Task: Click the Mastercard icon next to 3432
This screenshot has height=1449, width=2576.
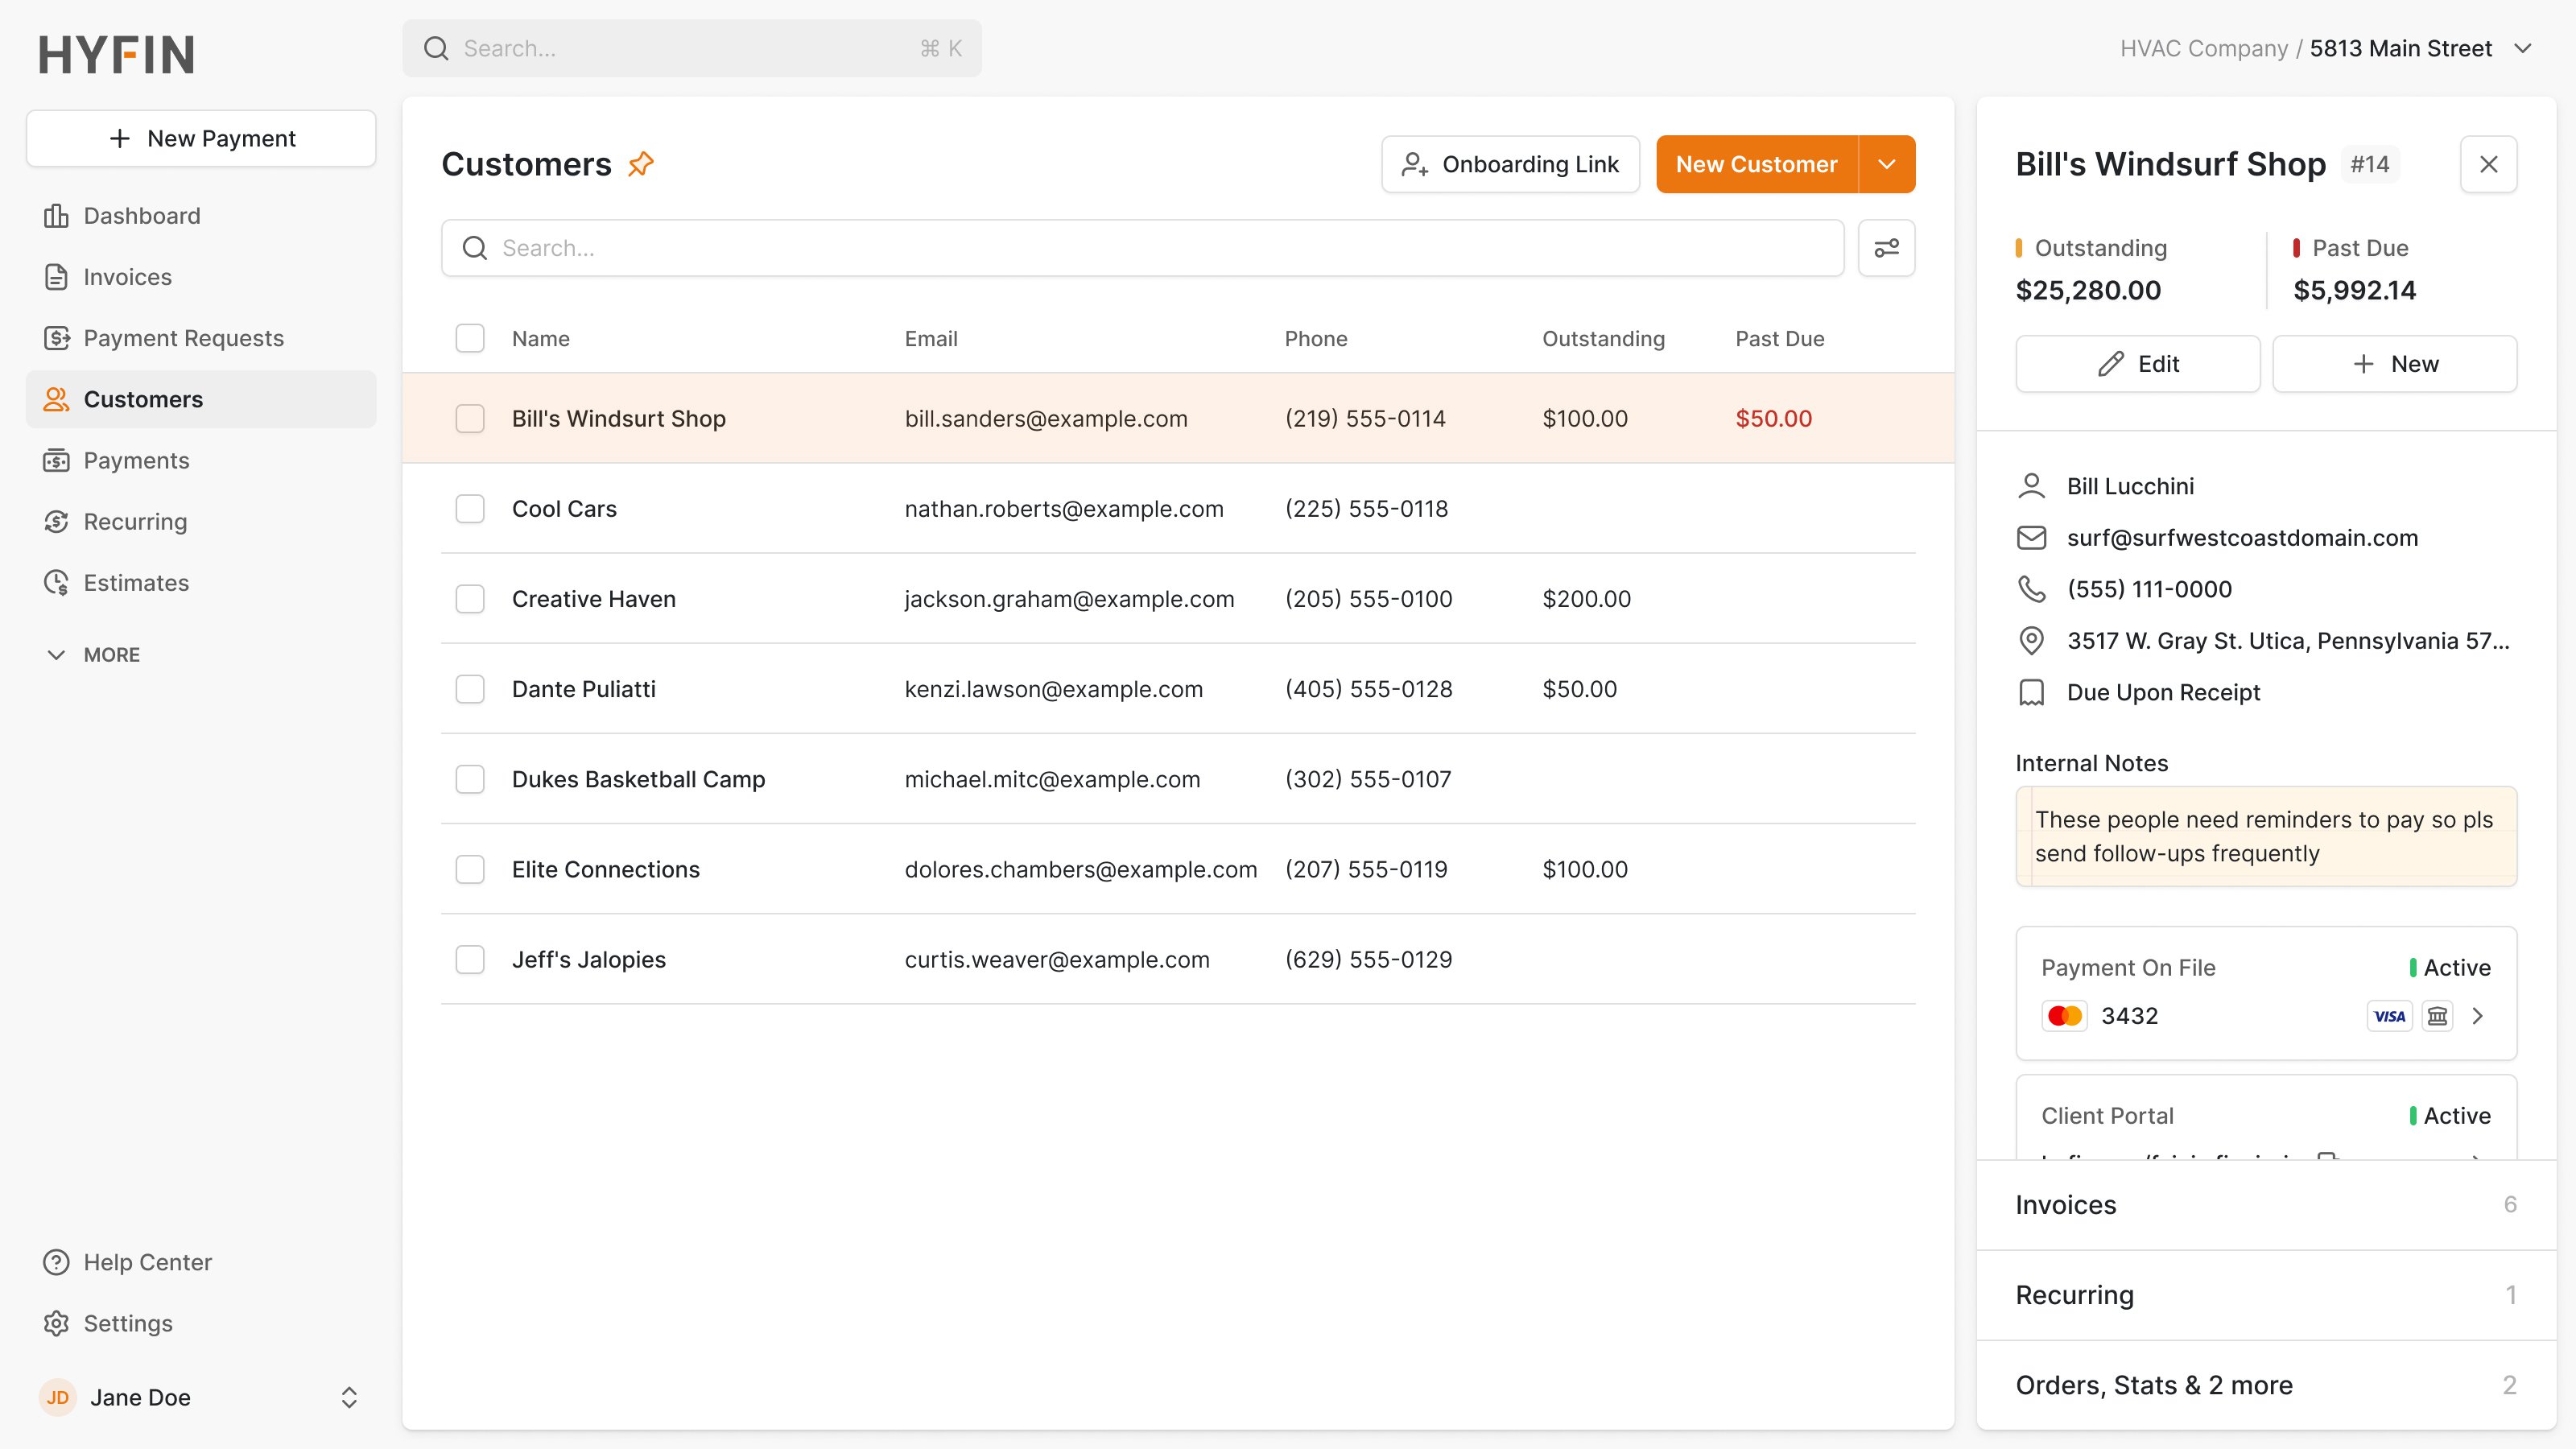Action: [x=2064, y=1016]
